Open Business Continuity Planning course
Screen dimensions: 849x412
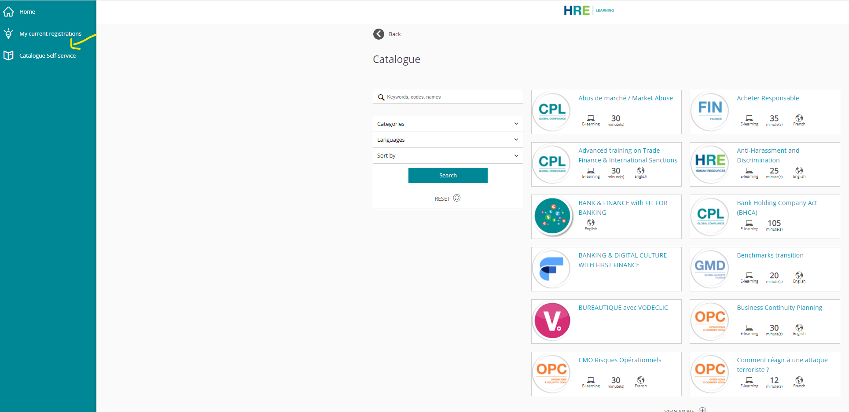(779, 308)
